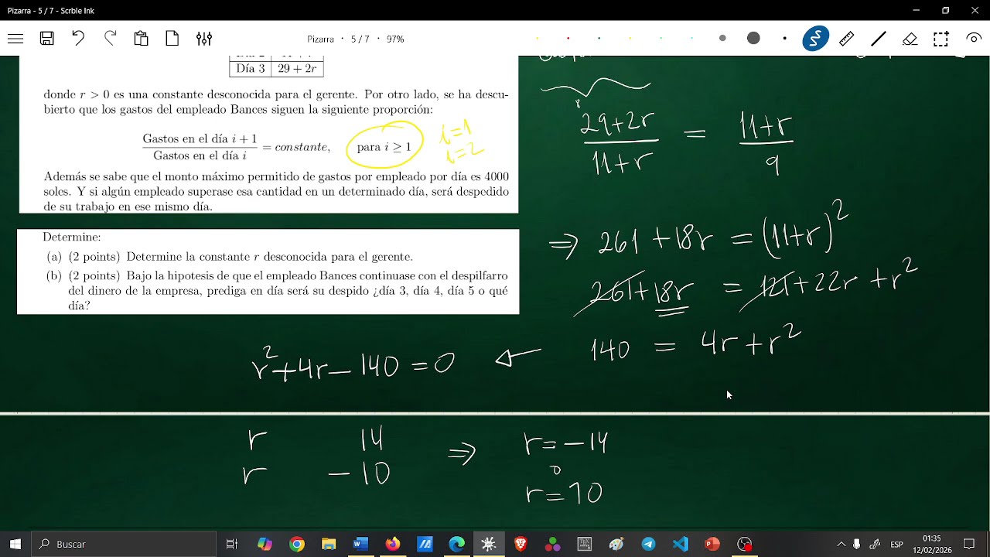990x557 pixels.
Task: Select the freehand pen tool
Action: (x=815, y=39)
